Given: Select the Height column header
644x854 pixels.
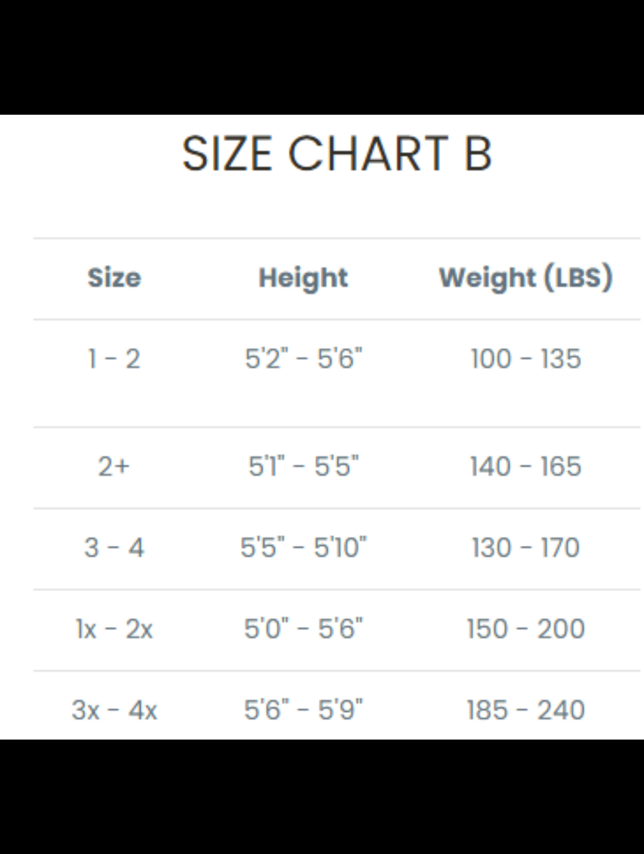Looking at the screenshot, I should [x=303, y=278].
